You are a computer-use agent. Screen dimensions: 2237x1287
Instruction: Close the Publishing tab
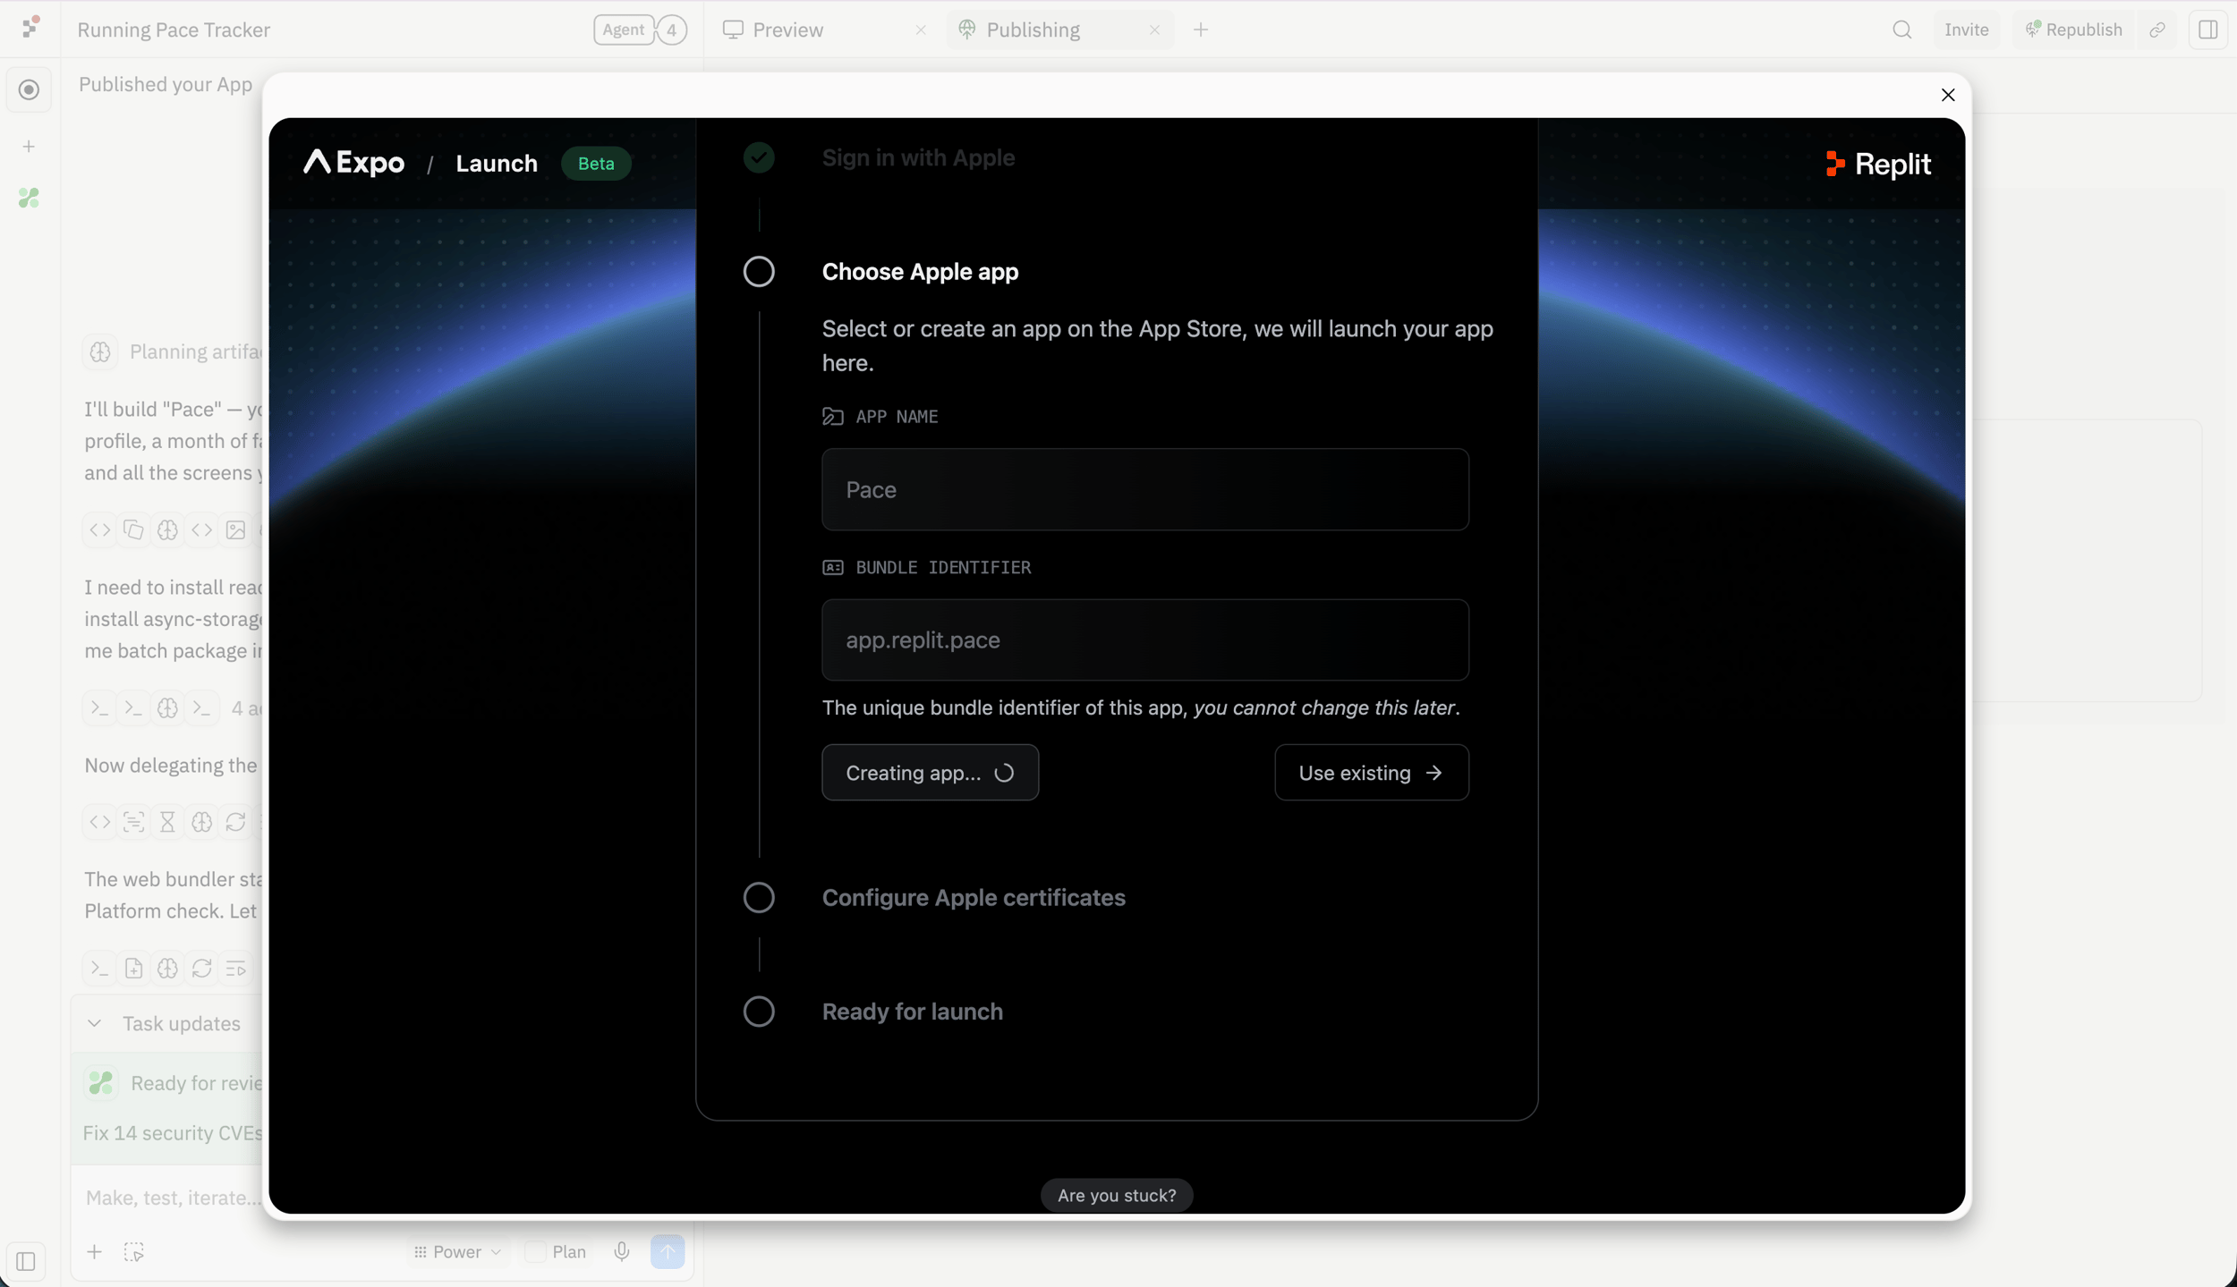point(1154,30)
